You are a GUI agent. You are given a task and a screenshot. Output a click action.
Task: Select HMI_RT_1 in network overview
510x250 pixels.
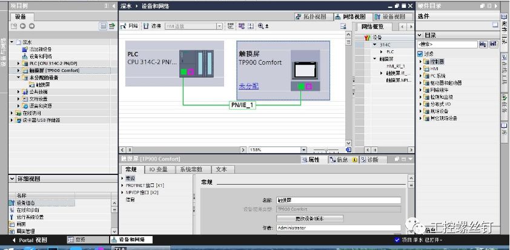396,66
